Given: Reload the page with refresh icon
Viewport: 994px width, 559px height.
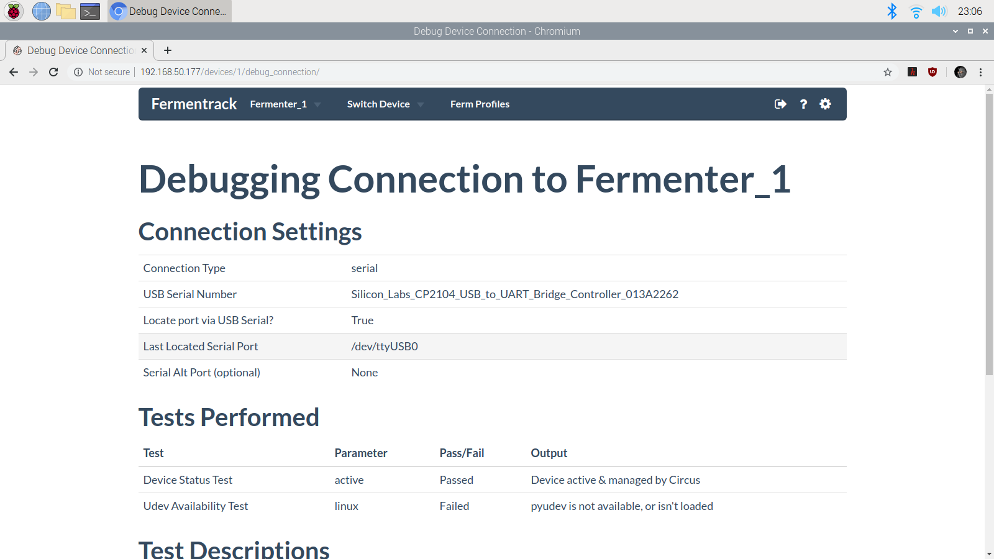Looking at the screenshot, I should [x=53, y=72].
